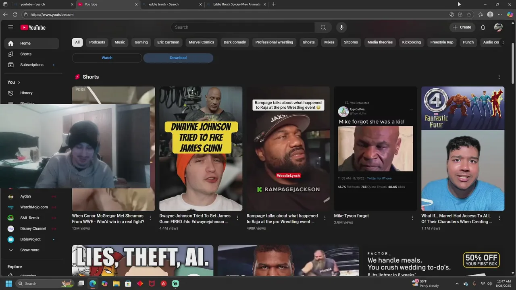Image resolution: width=516 pixels, height=290 pixels.
Task: Reload the page
Action: (x=15, y=14)
